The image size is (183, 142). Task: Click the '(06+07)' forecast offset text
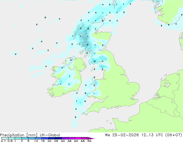point(174,135)
